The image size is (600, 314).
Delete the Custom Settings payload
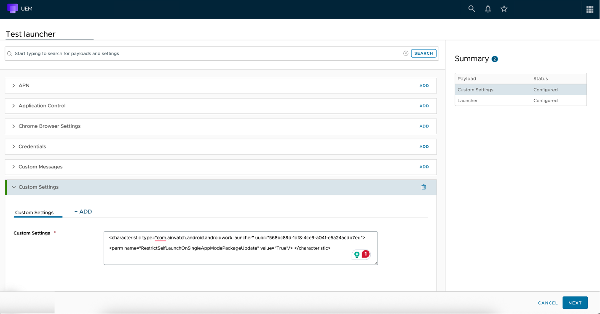[x=424, y=187]
